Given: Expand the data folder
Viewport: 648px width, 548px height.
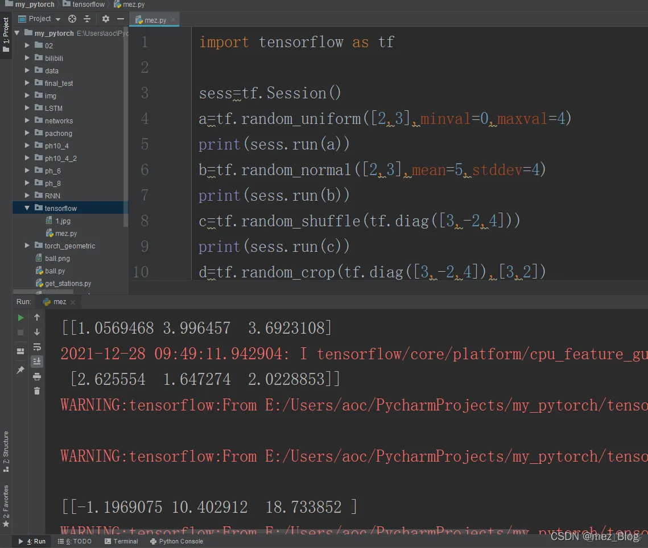Looking at the screenshot, I should point(27,70).
